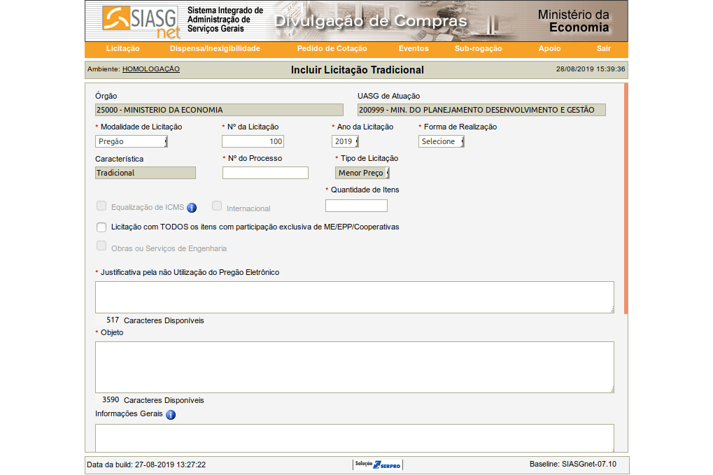Toggle the Internacional checkbox
This screenshot has width=713, height=475.
(217, 206)
